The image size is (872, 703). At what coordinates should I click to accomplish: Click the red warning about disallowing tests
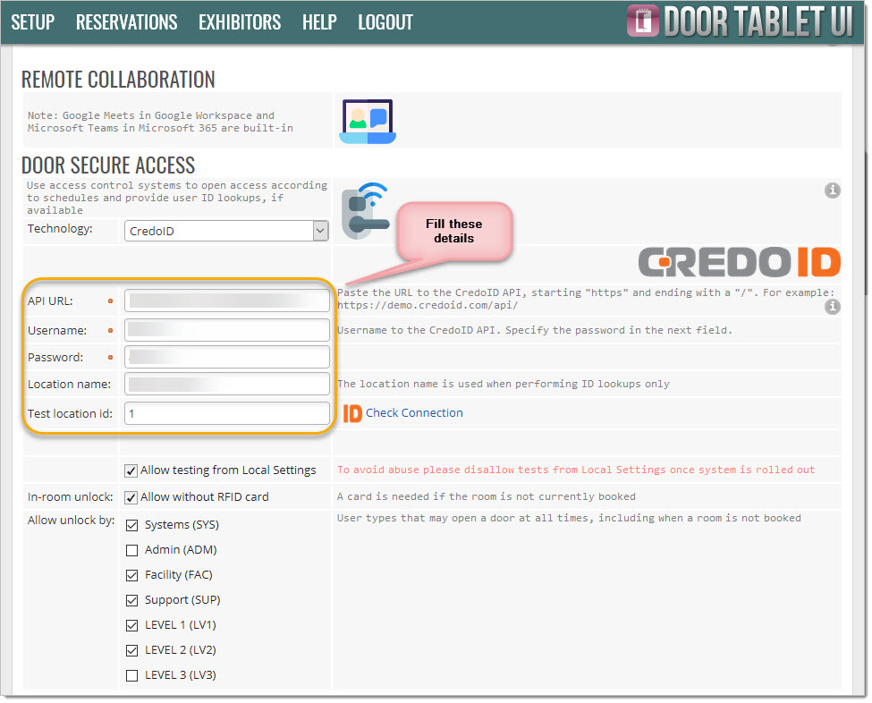coord(576,470)
